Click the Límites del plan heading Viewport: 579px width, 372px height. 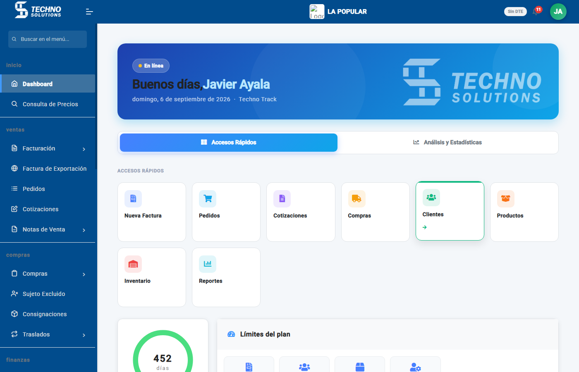pos(265,334)
